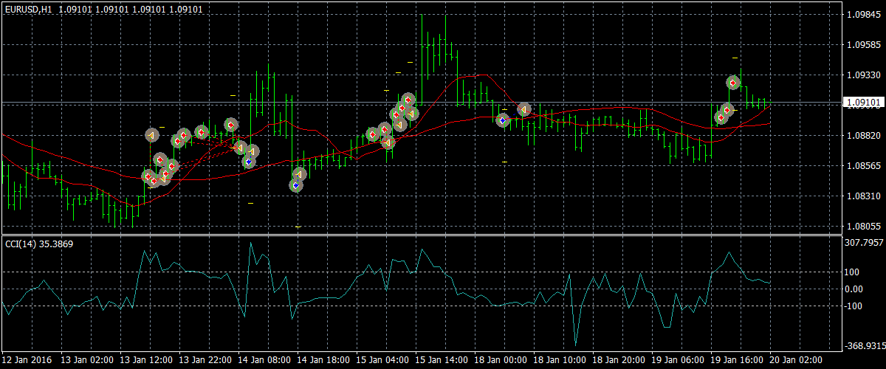
Task: Click the 14 Jan 18:00 time label
Action: (x=323, y=359)
